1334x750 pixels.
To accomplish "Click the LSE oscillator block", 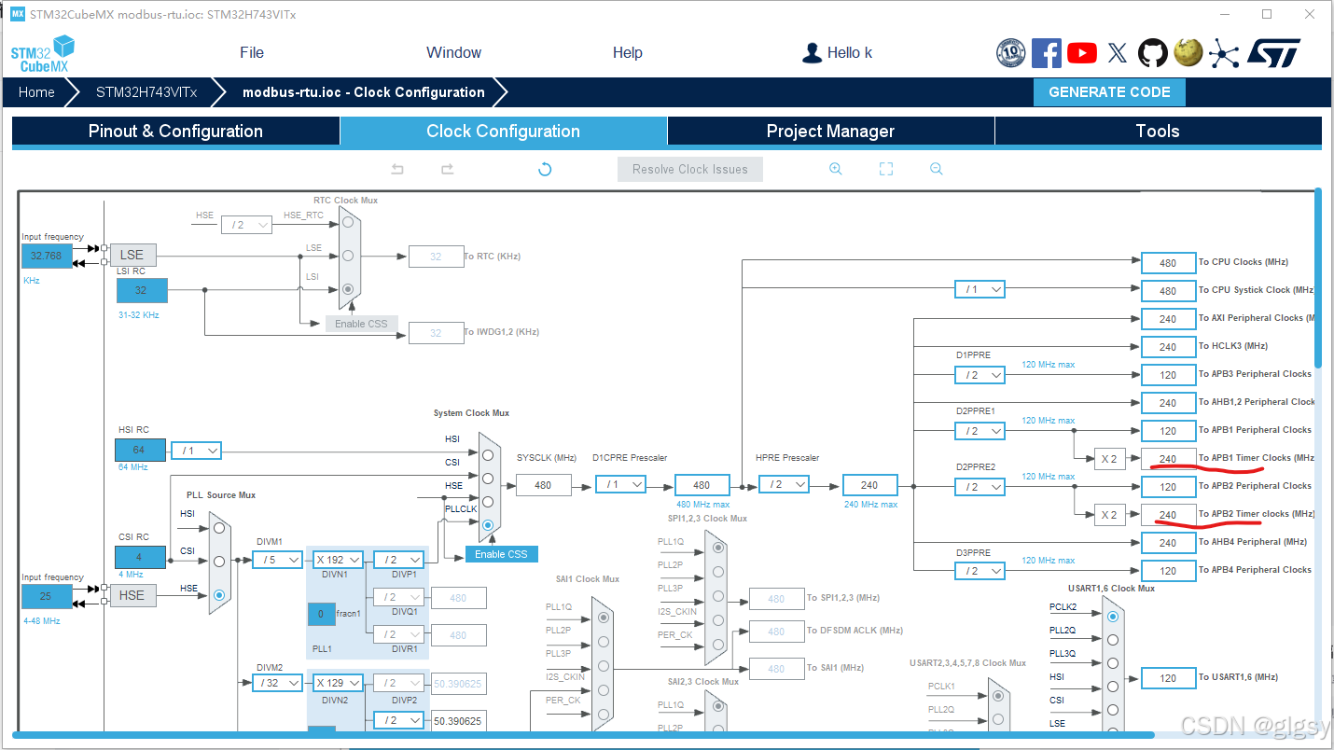I will pos(132,255).
